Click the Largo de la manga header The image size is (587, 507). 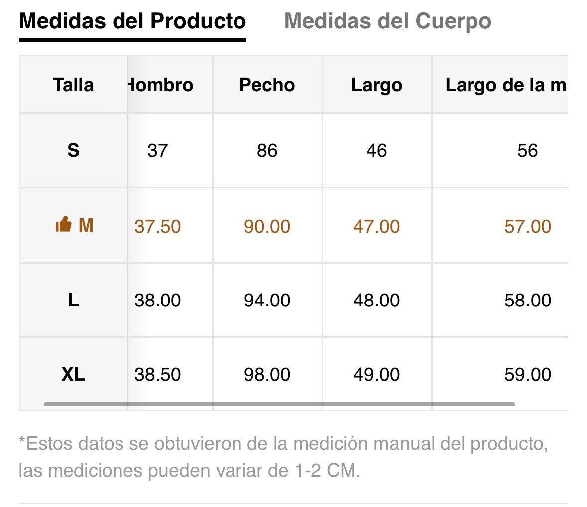tap(506, 85)
